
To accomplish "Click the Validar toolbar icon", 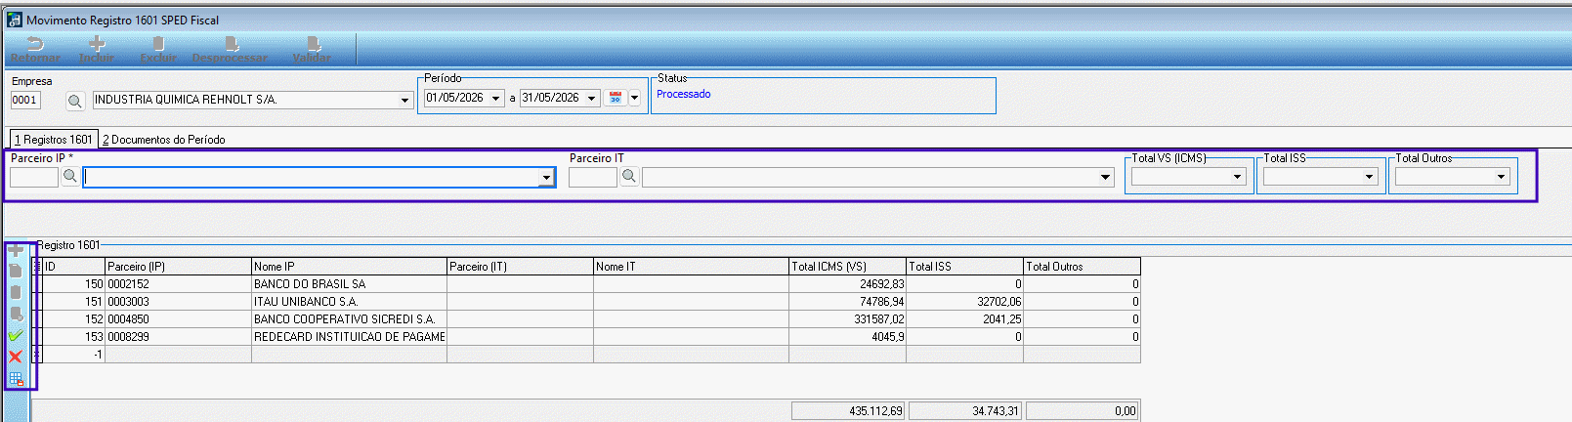I will [313, 44].
